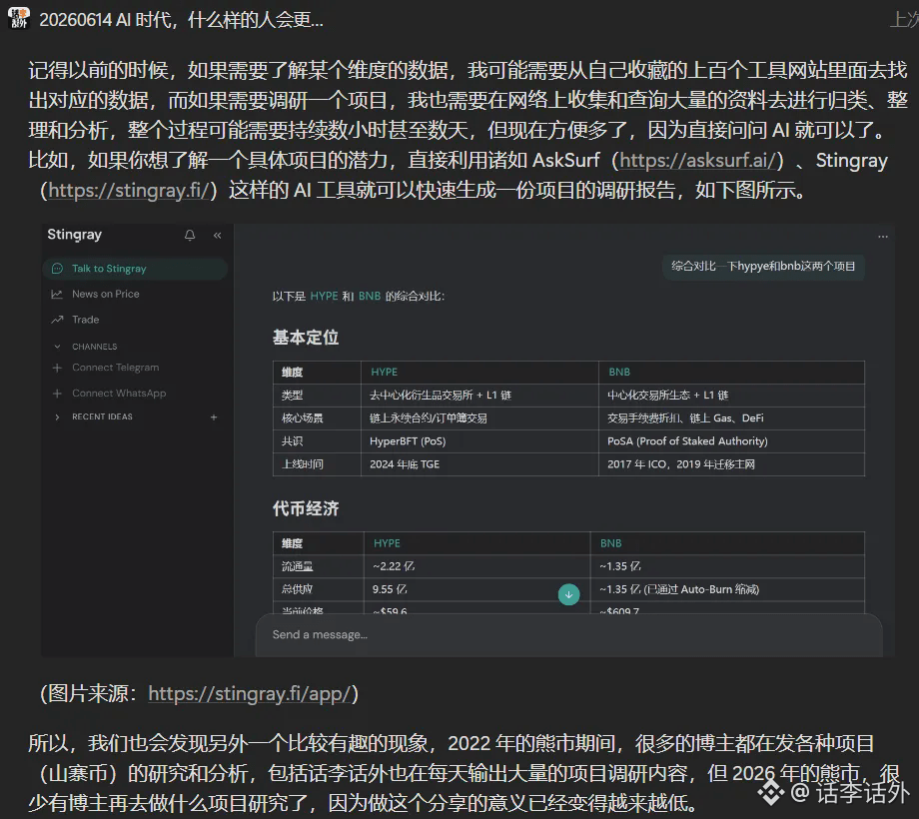
Task: Open the Trade menu item
Action: click(86, 320)
